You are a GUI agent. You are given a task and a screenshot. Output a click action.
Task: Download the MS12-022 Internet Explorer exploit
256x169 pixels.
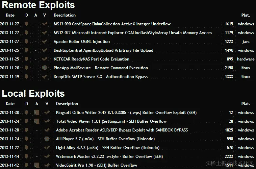[26, 33]
